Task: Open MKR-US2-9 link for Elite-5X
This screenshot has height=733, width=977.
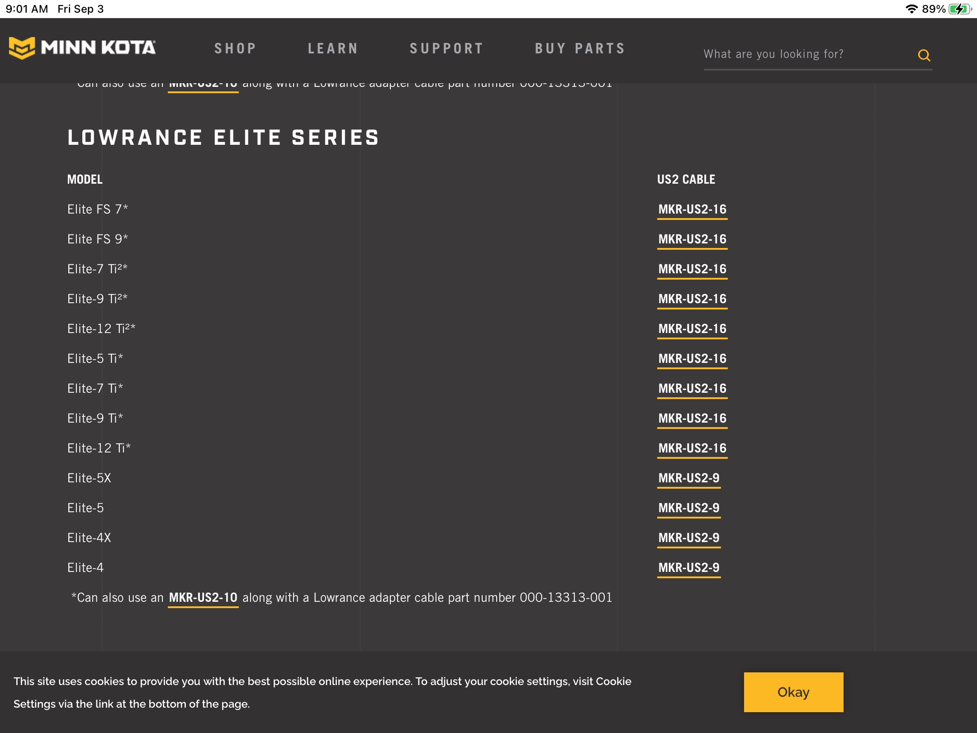Action: click(x=689, y=478)
